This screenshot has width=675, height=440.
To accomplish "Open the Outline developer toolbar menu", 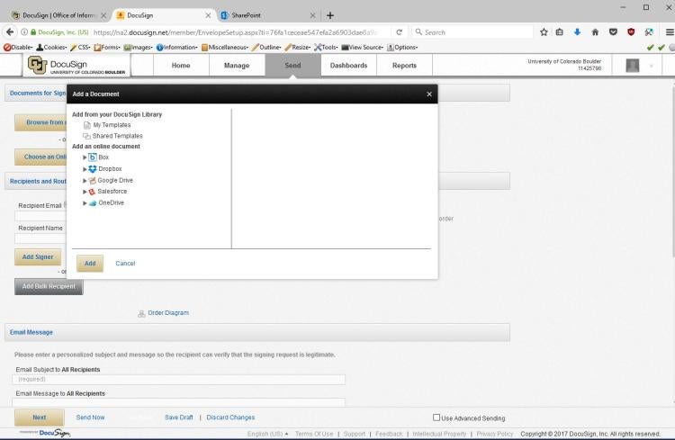I will tap(266, 48).
